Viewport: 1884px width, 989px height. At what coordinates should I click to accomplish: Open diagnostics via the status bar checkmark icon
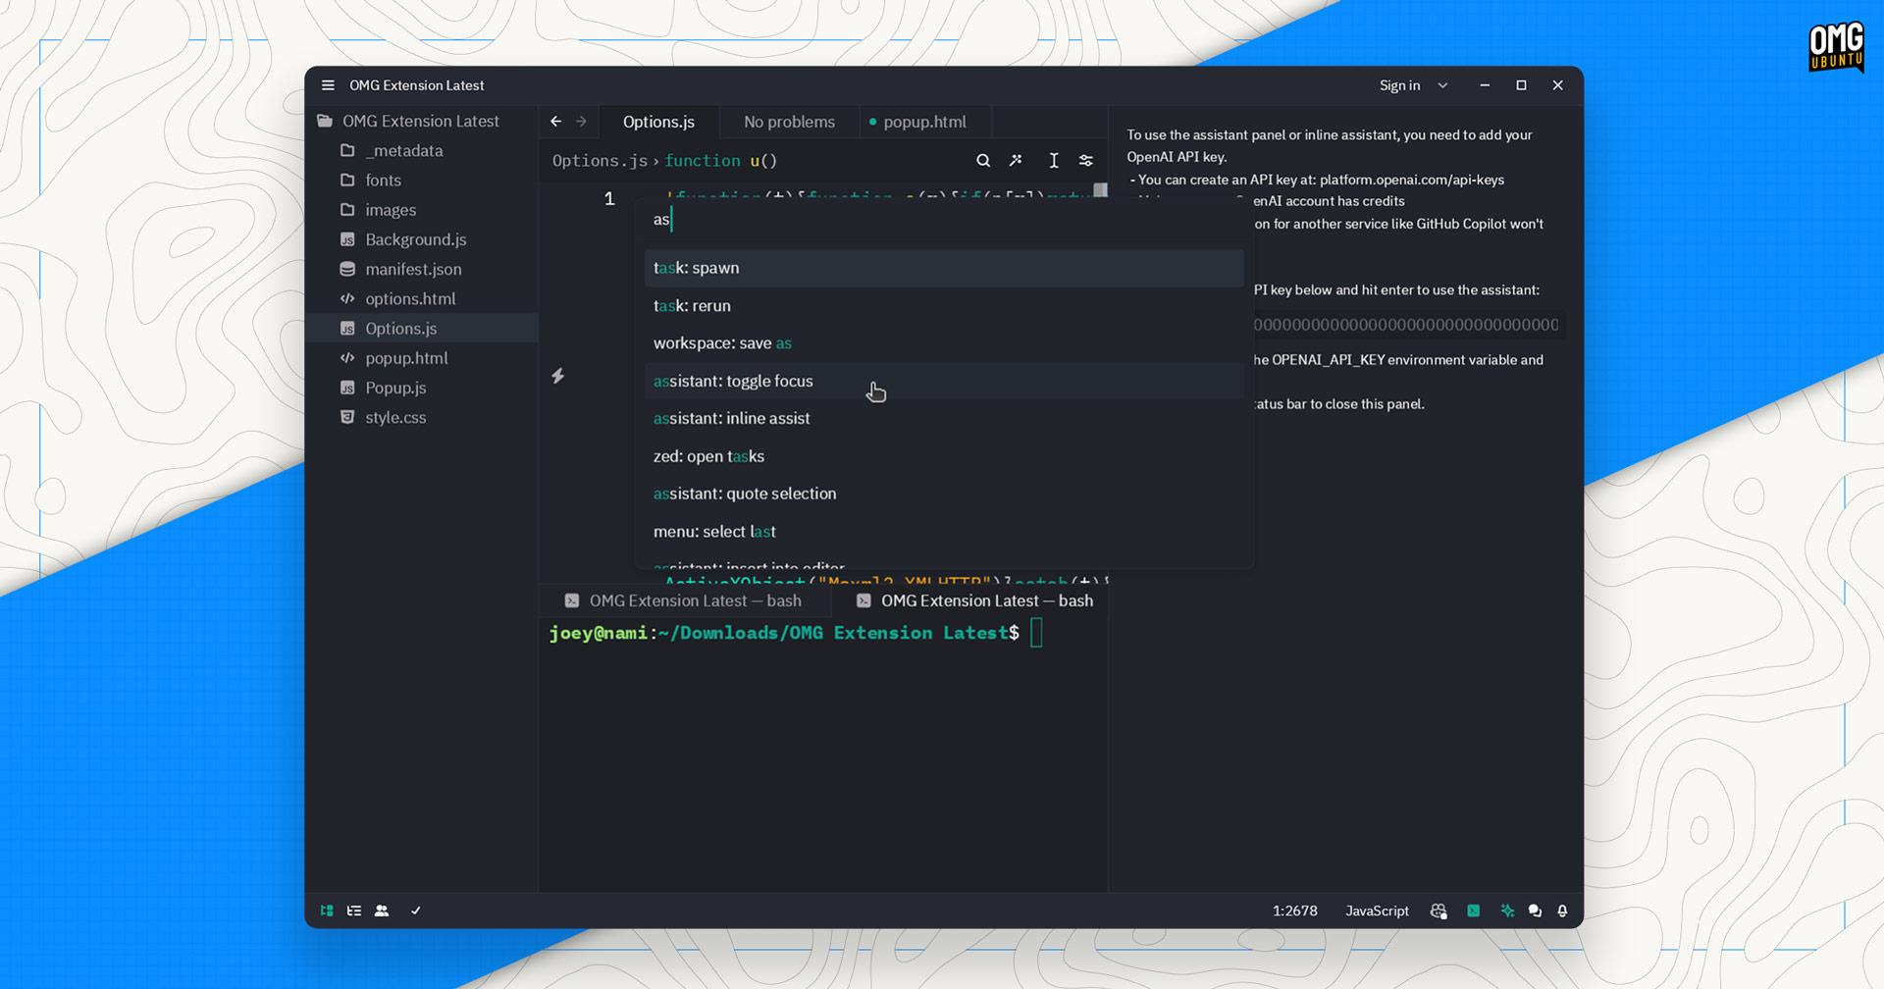pyautogui.click(x=416, y=911)
